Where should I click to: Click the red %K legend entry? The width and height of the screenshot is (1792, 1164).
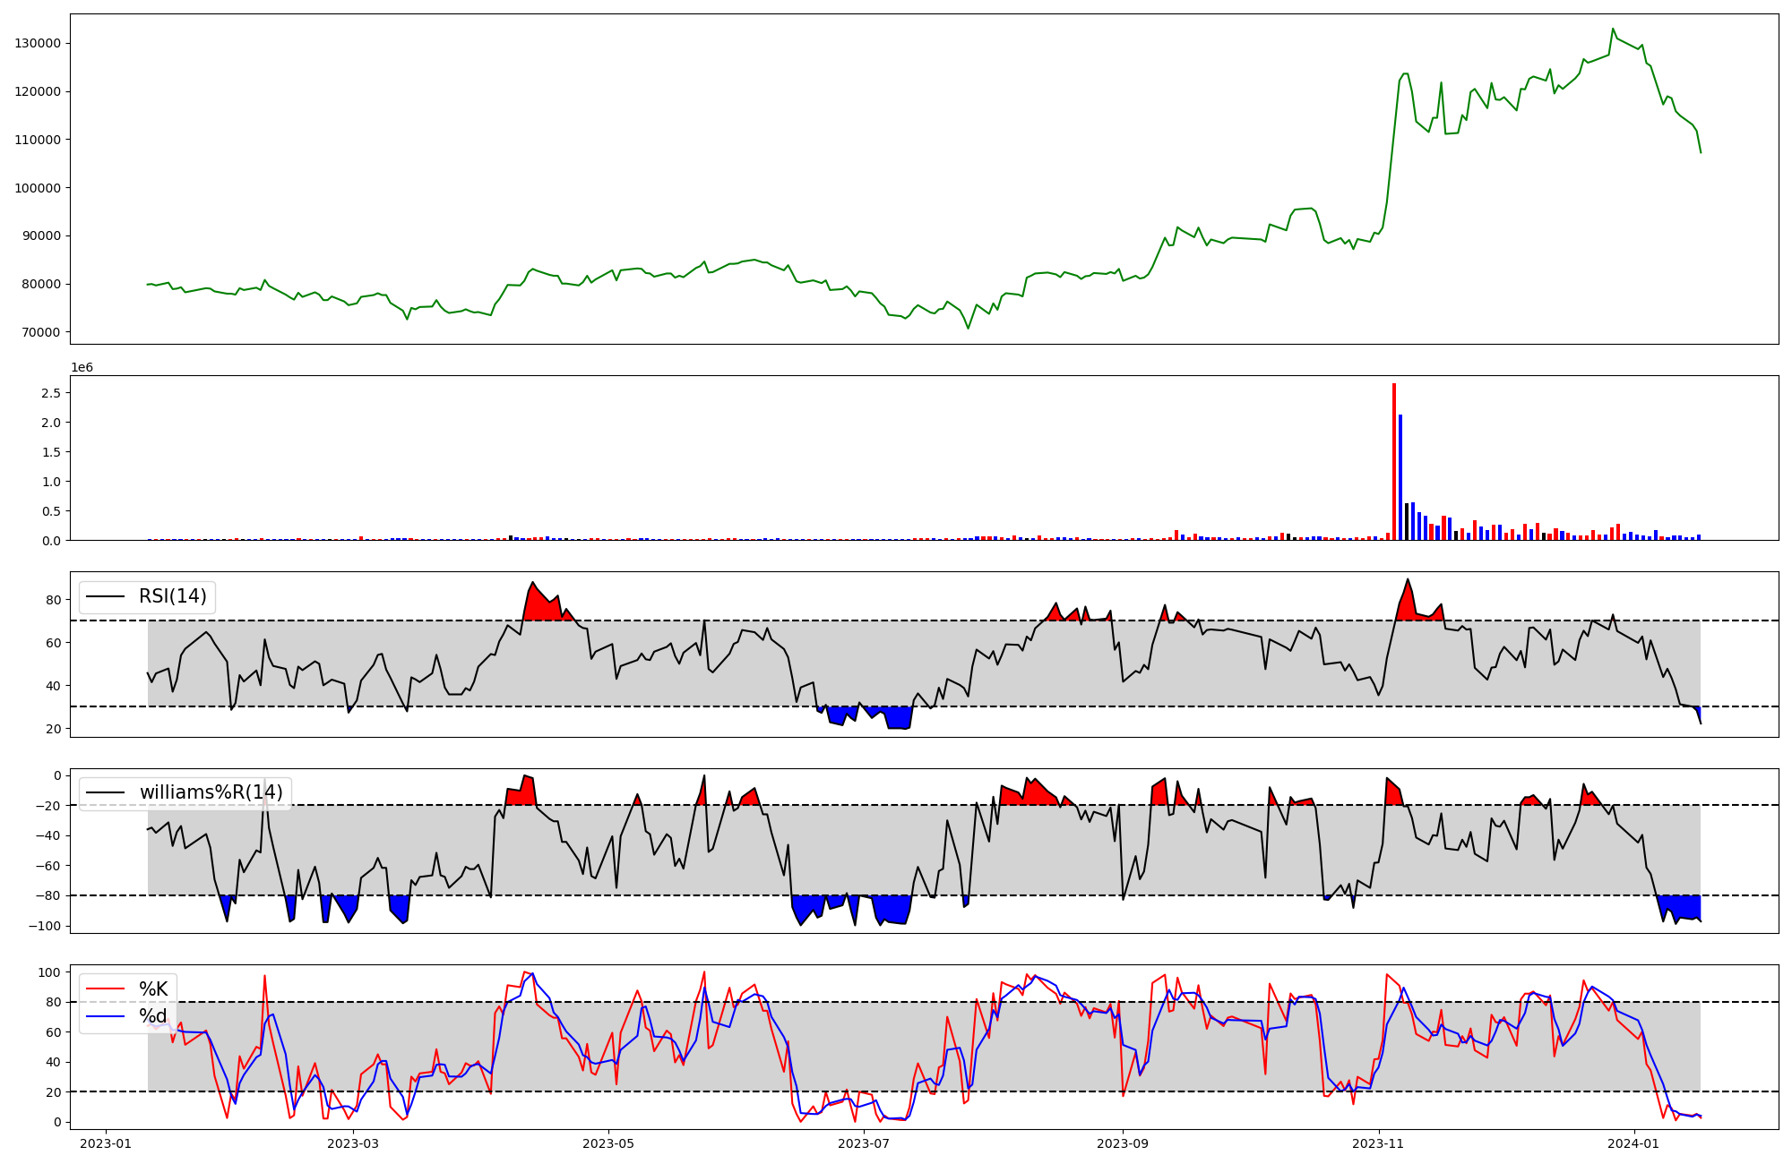coord(152,989)
